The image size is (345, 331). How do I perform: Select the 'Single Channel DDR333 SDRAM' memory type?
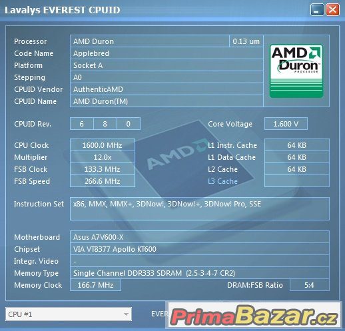[x=200, y=273]
